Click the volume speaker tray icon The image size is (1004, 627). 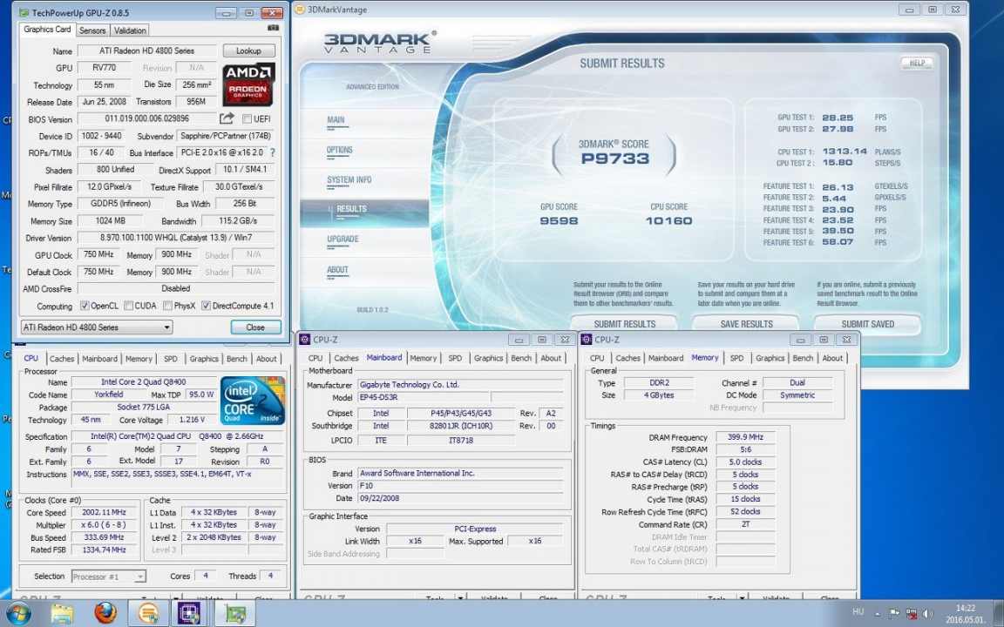pos(928,613)
